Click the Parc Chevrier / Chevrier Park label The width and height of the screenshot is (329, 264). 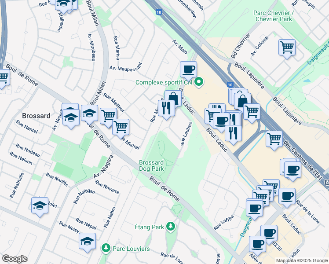274,16
